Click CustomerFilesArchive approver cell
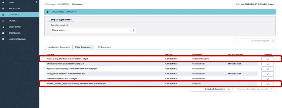This screenshot has height=108, width=282. [201, 59]
